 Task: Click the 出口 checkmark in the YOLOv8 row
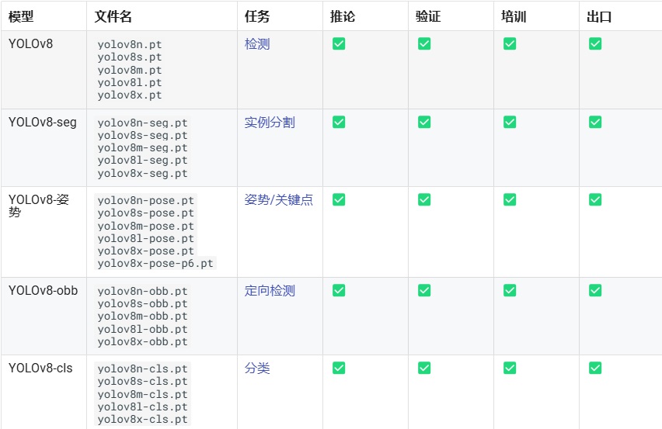(x=595, y=43)
